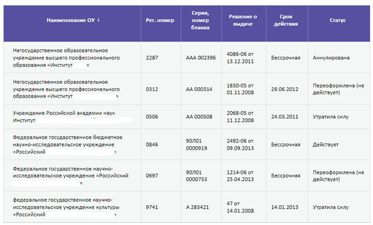Select blank number А 283421
Image resolution: width=373 pixels, height=225 pixels.
197,207
